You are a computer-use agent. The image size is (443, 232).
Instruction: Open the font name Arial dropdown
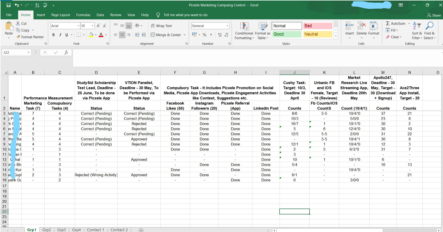78,26
